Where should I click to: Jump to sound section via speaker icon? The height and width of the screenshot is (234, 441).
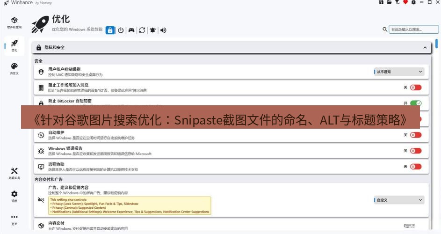pos(163,30)
